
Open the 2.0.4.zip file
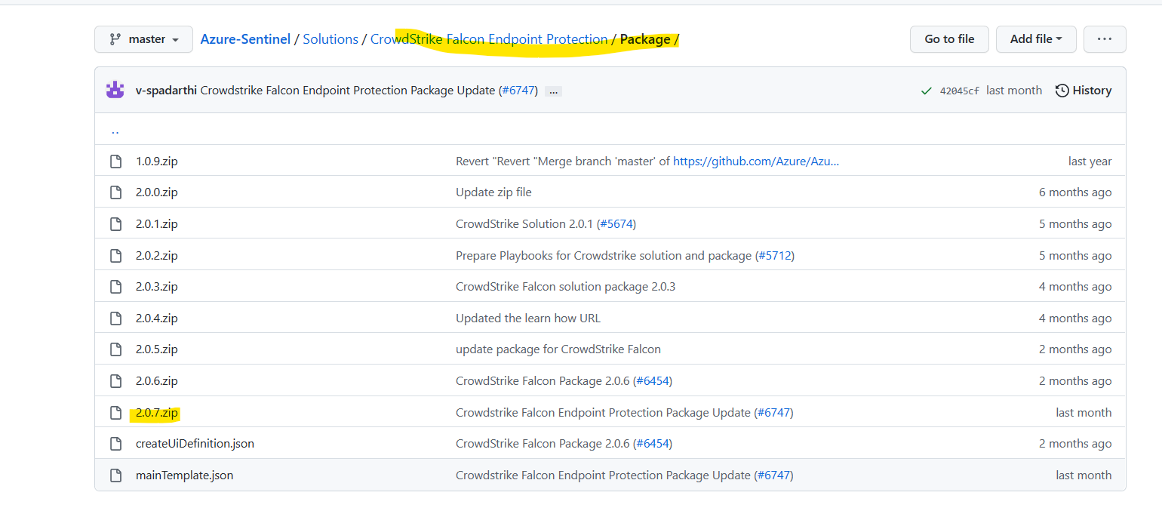pos(157,319)
